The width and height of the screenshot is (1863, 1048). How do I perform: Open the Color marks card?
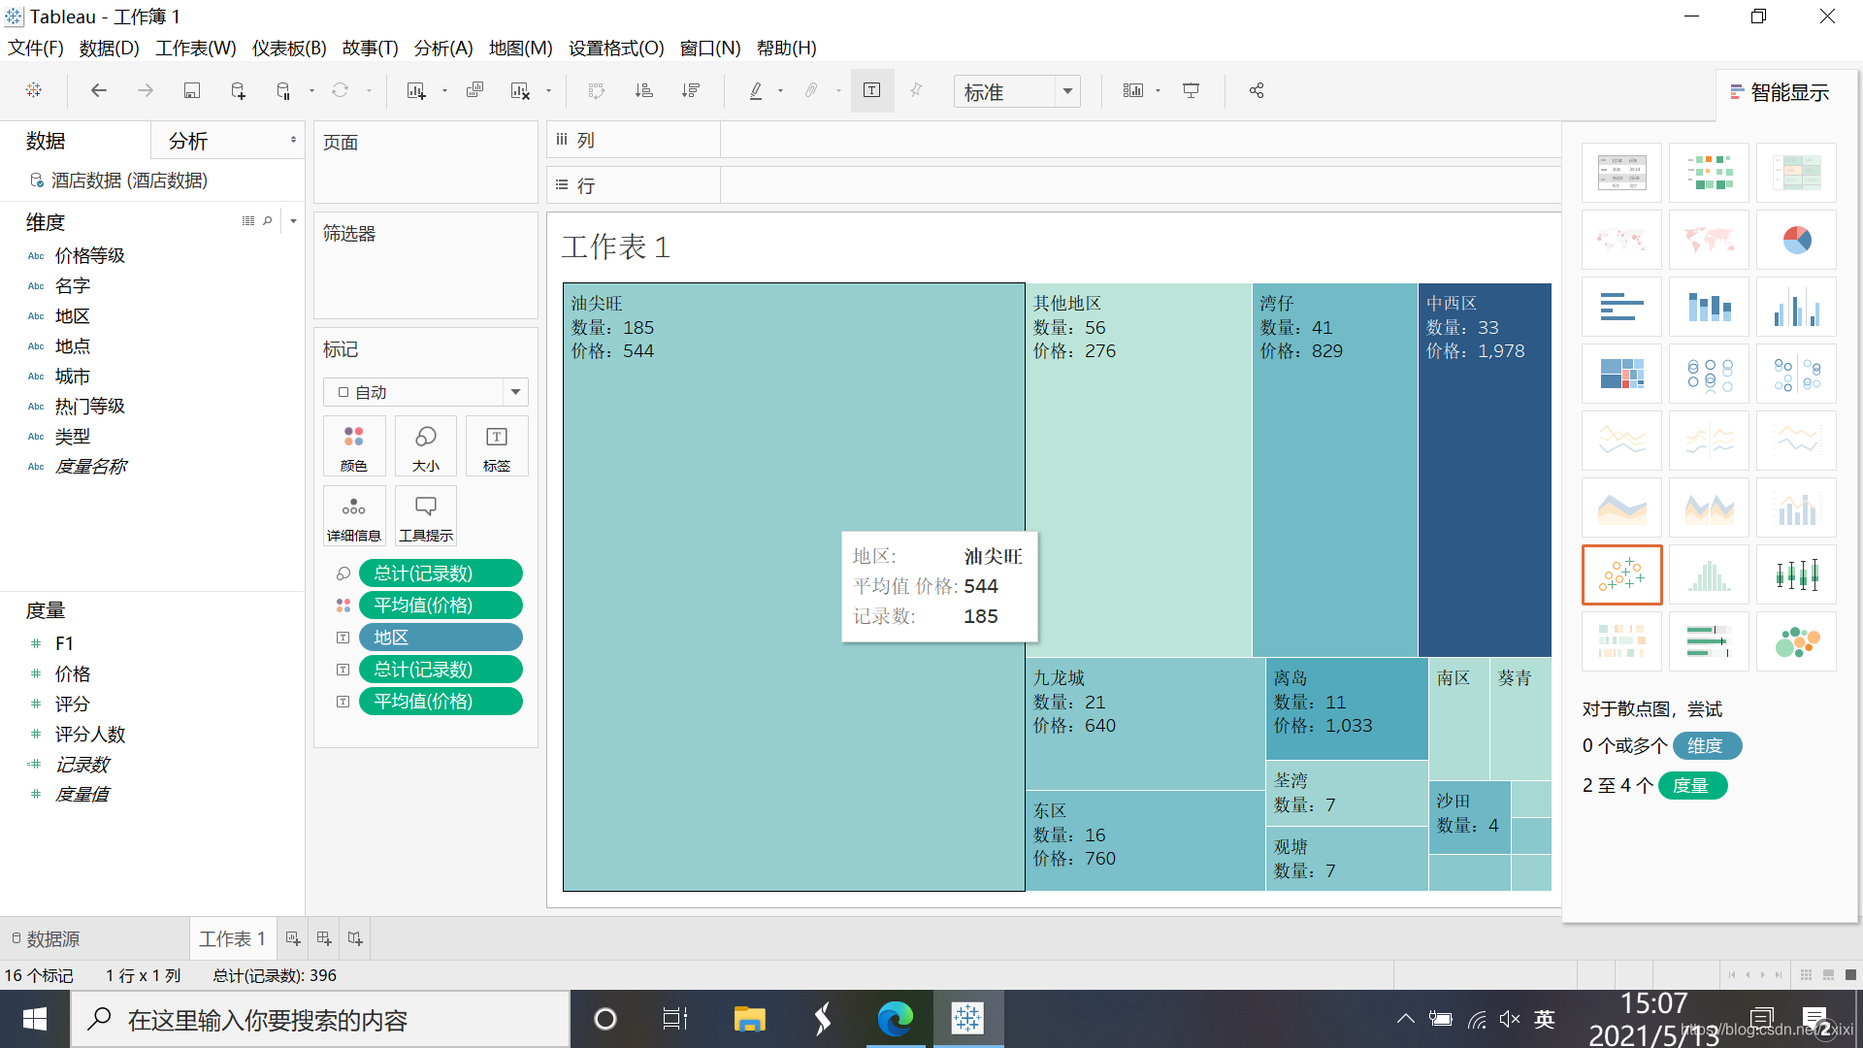(354, 446)
